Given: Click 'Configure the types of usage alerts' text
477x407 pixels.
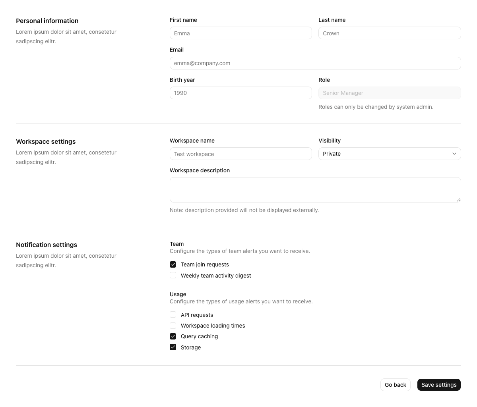Looking at the screenshot, I should click(x=241, y=301).
